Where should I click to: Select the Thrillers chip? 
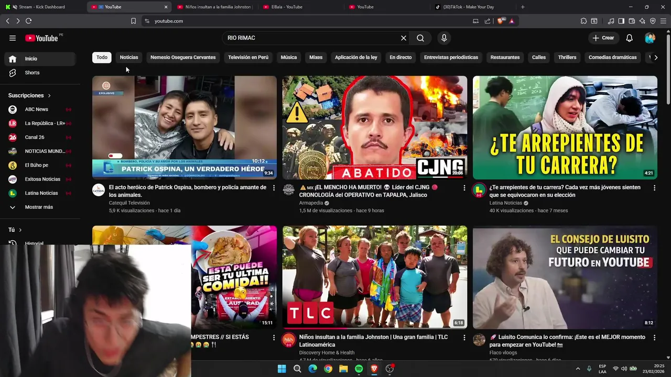[x=567, y=58]
